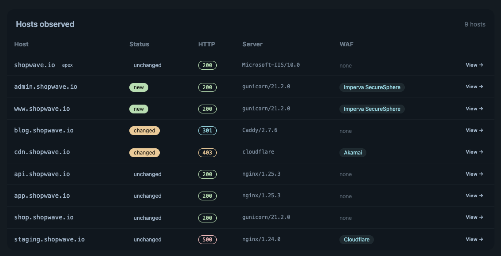Click the 9 hosts count label
Image resolution: width=501 pixels, height=256 pixels.
[475, 24]
